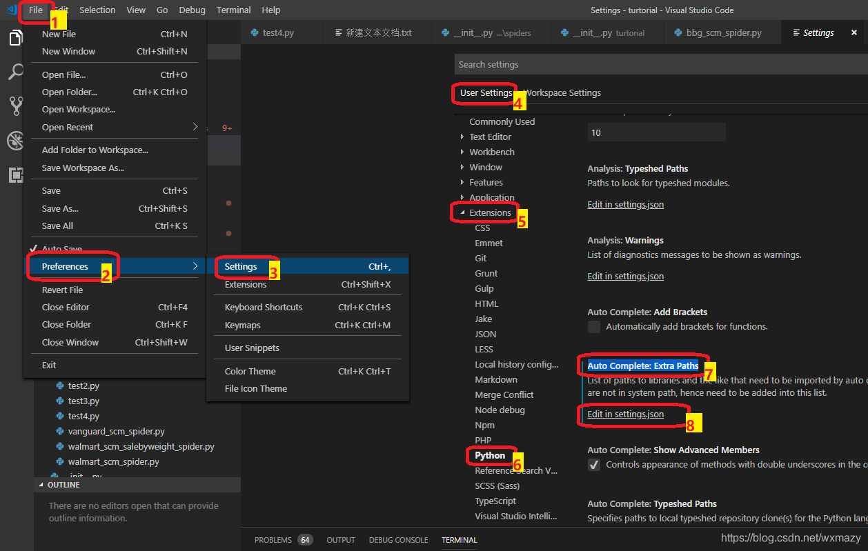Click Python icon beside test3.py in explorer
This screenshot has width=868, height=551.
(60, 401)
